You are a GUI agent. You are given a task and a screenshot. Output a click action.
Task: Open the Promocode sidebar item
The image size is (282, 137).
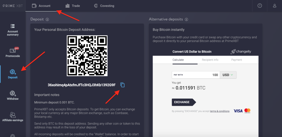13,52
